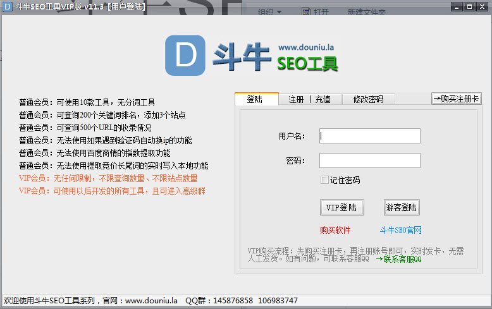Screen dimensions: 492x309
Task: Click the →购买注册卡 button
Action: point(456,99)
